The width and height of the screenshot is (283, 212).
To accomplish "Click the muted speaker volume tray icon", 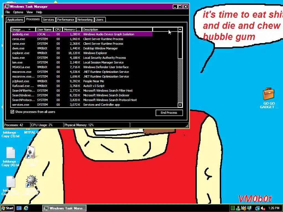I will tap(263, 208).
